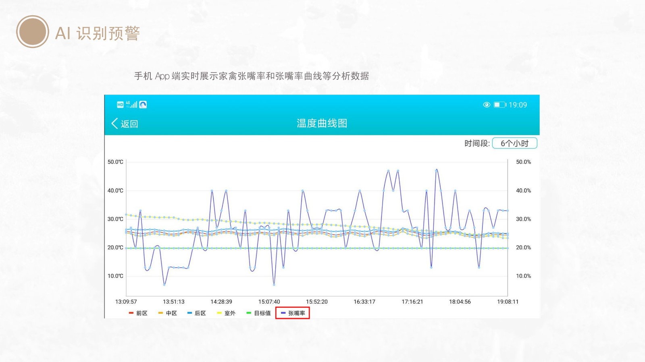Image resolution: width=645 pixels, height=362 pixels.
Task: Click the 19:09 clock in status bar
Action: pyautogui.click(x=518, y=105)
